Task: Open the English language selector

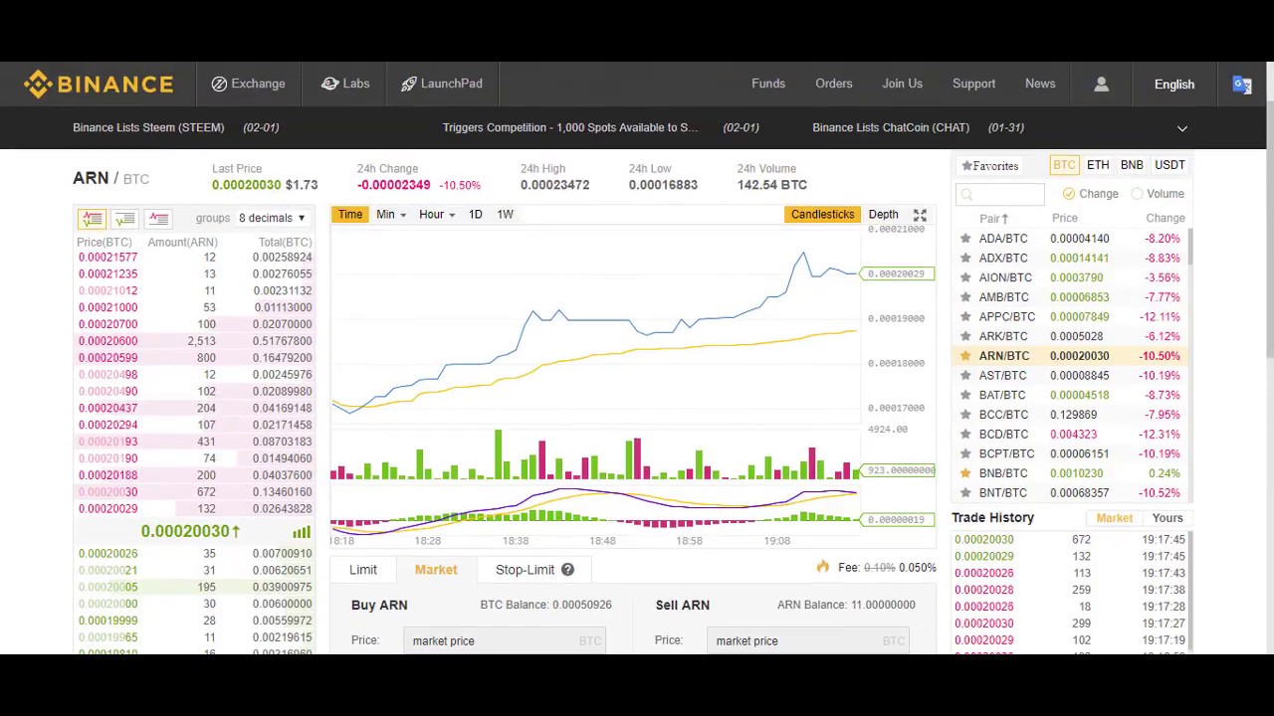Action: click(1174, 85)
